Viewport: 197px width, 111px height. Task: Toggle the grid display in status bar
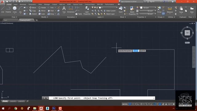[x=130, y=104]
